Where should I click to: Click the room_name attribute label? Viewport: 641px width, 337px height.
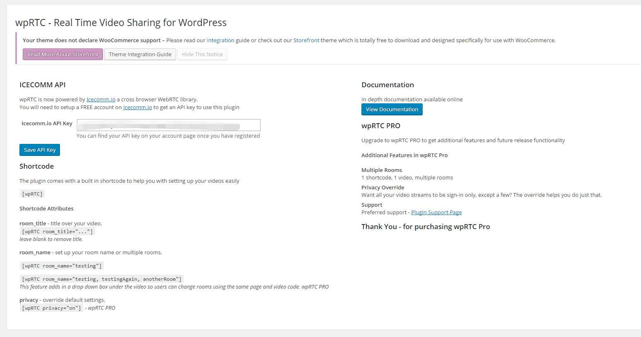(x=35, y=252)
